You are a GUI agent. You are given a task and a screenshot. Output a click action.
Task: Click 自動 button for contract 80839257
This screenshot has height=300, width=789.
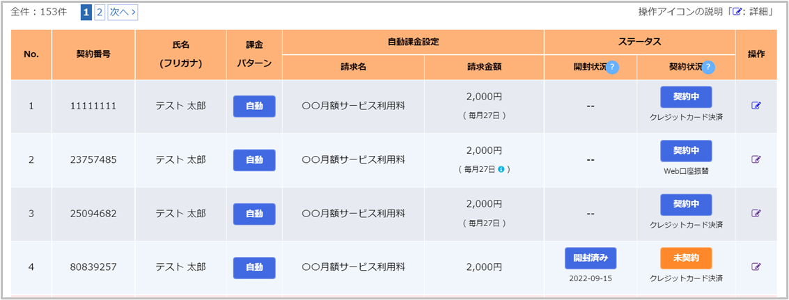tap(254, 267)
